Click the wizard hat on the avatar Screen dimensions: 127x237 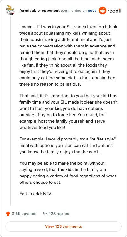click(x=10, y=7)
